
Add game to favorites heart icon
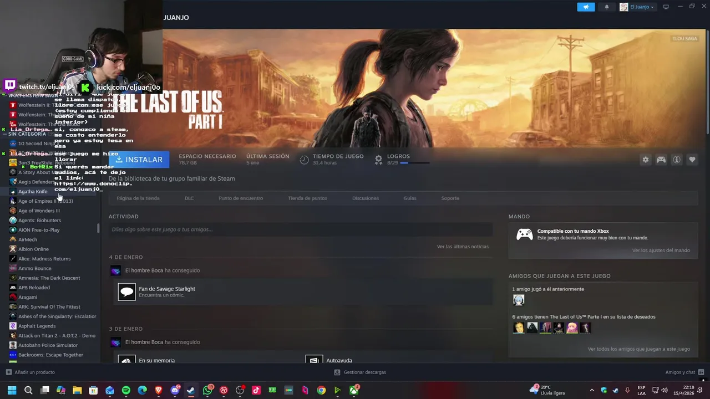pyautogui.click(x=692, y=160)
